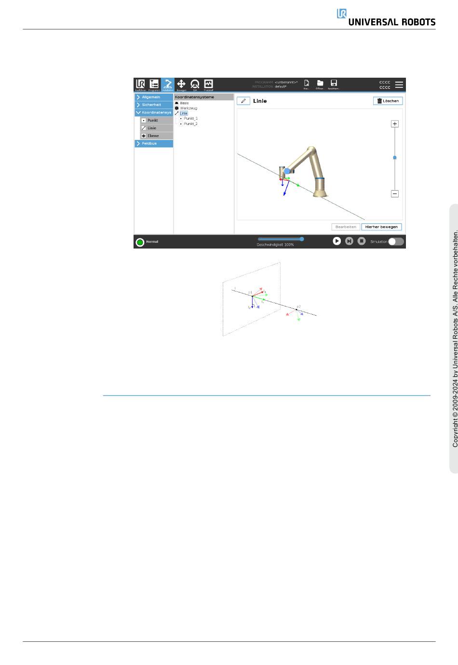Viewport: 458px width, 665px height.
Task: Click the pencil rename icon beside Linie
Action: pyautogui.click(x=243, y=101)
